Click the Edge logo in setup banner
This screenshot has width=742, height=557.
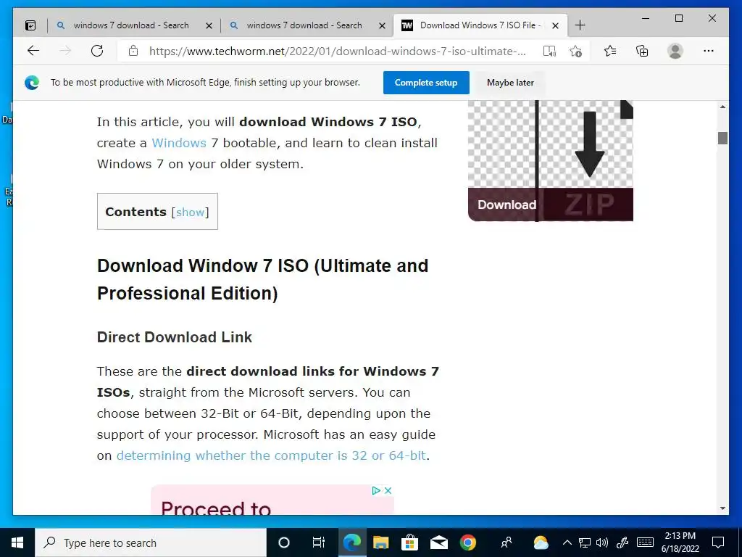(32, 83)
